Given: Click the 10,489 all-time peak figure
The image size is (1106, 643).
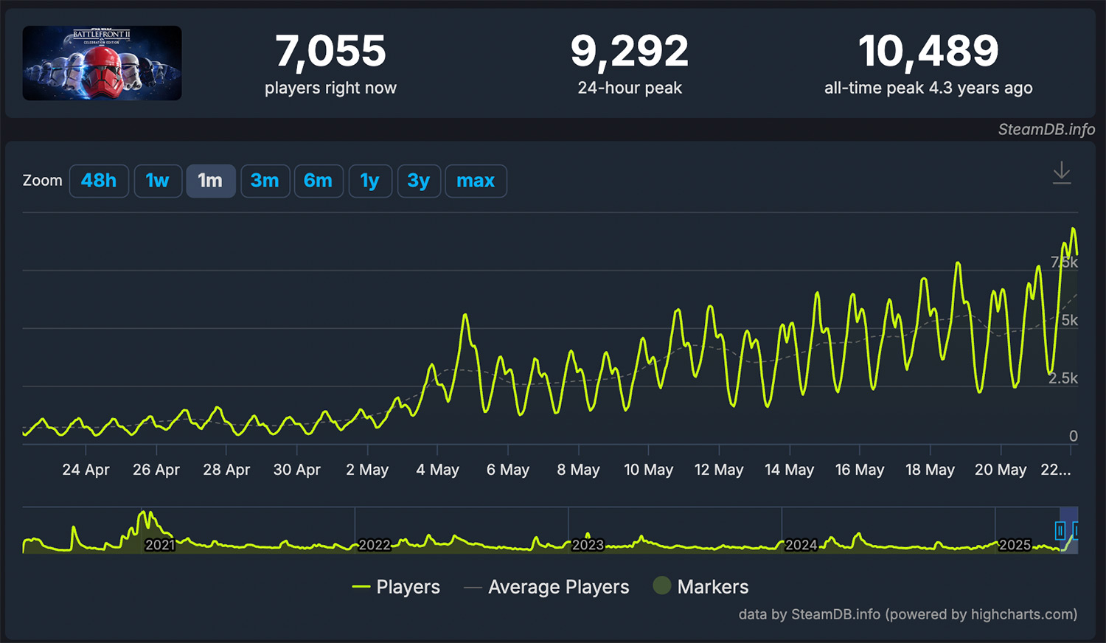Looking at the screenshot, I should click(928, 51).
